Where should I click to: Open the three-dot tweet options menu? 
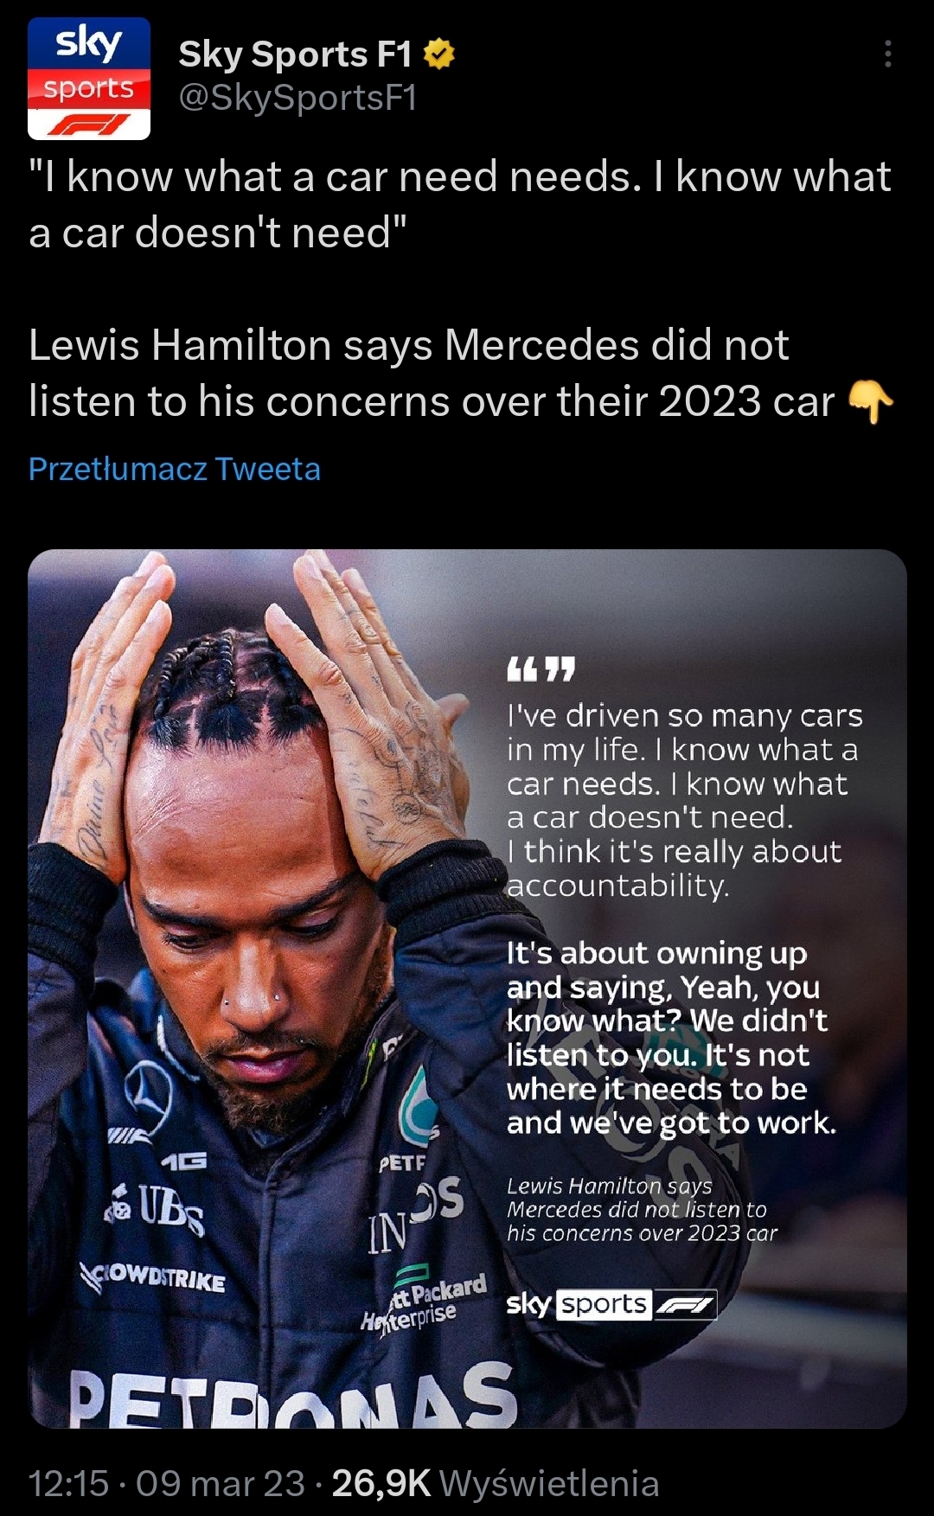coord(887,54)
